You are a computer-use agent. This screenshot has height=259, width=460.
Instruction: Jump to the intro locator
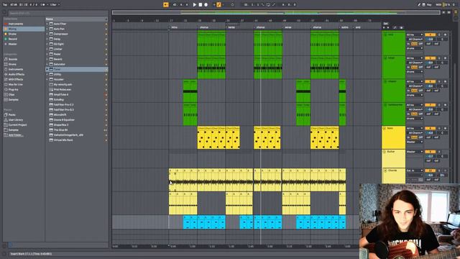[x=174, y=27]
